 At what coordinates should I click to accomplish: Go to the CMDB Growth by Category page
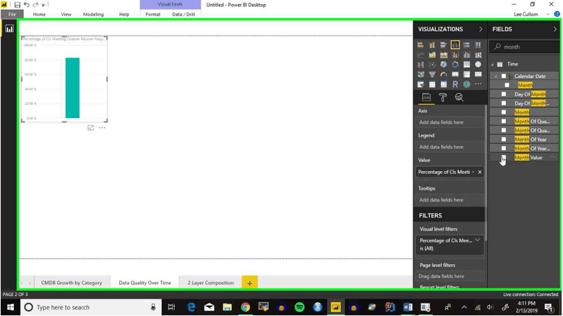point(72,283)
